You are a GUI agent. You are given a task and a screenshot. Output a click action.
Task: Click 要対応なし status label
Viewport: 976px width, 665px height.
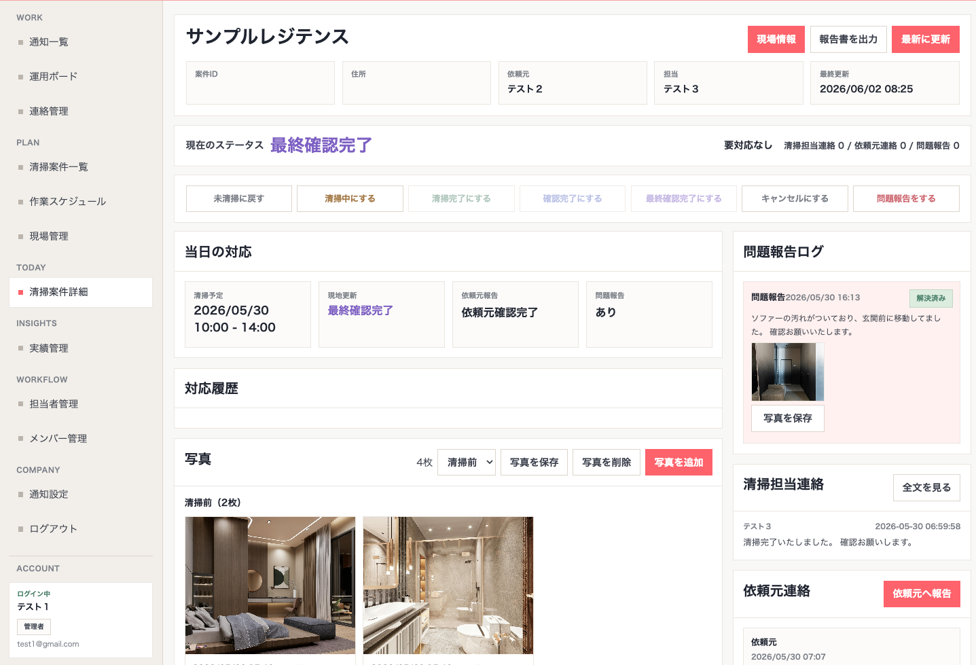(x=748, y=145)
